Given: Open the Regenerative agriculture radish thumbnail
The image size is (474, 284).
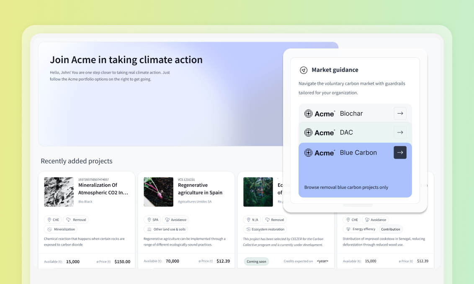Looking at the screenshot, I should coord(158,192).
